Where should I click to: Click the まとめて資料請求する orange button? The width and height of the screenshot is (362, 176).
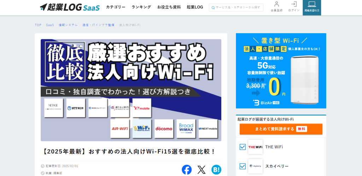281,129
